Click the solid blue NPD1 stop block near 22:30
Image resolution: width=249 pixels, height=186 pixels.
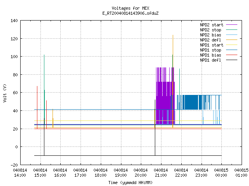pyautogui.click(x=191, y=102)
